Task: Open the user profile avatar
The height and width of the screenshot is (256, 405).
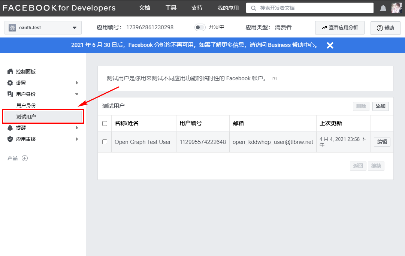Action: [x=396, y=8]
